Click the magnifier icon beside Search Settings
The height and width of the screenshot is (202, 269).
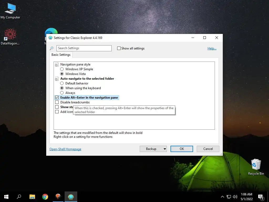tap(51, 48)
